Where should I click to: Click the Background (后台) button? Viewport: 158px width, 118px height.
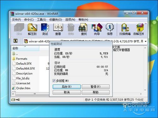67,87
